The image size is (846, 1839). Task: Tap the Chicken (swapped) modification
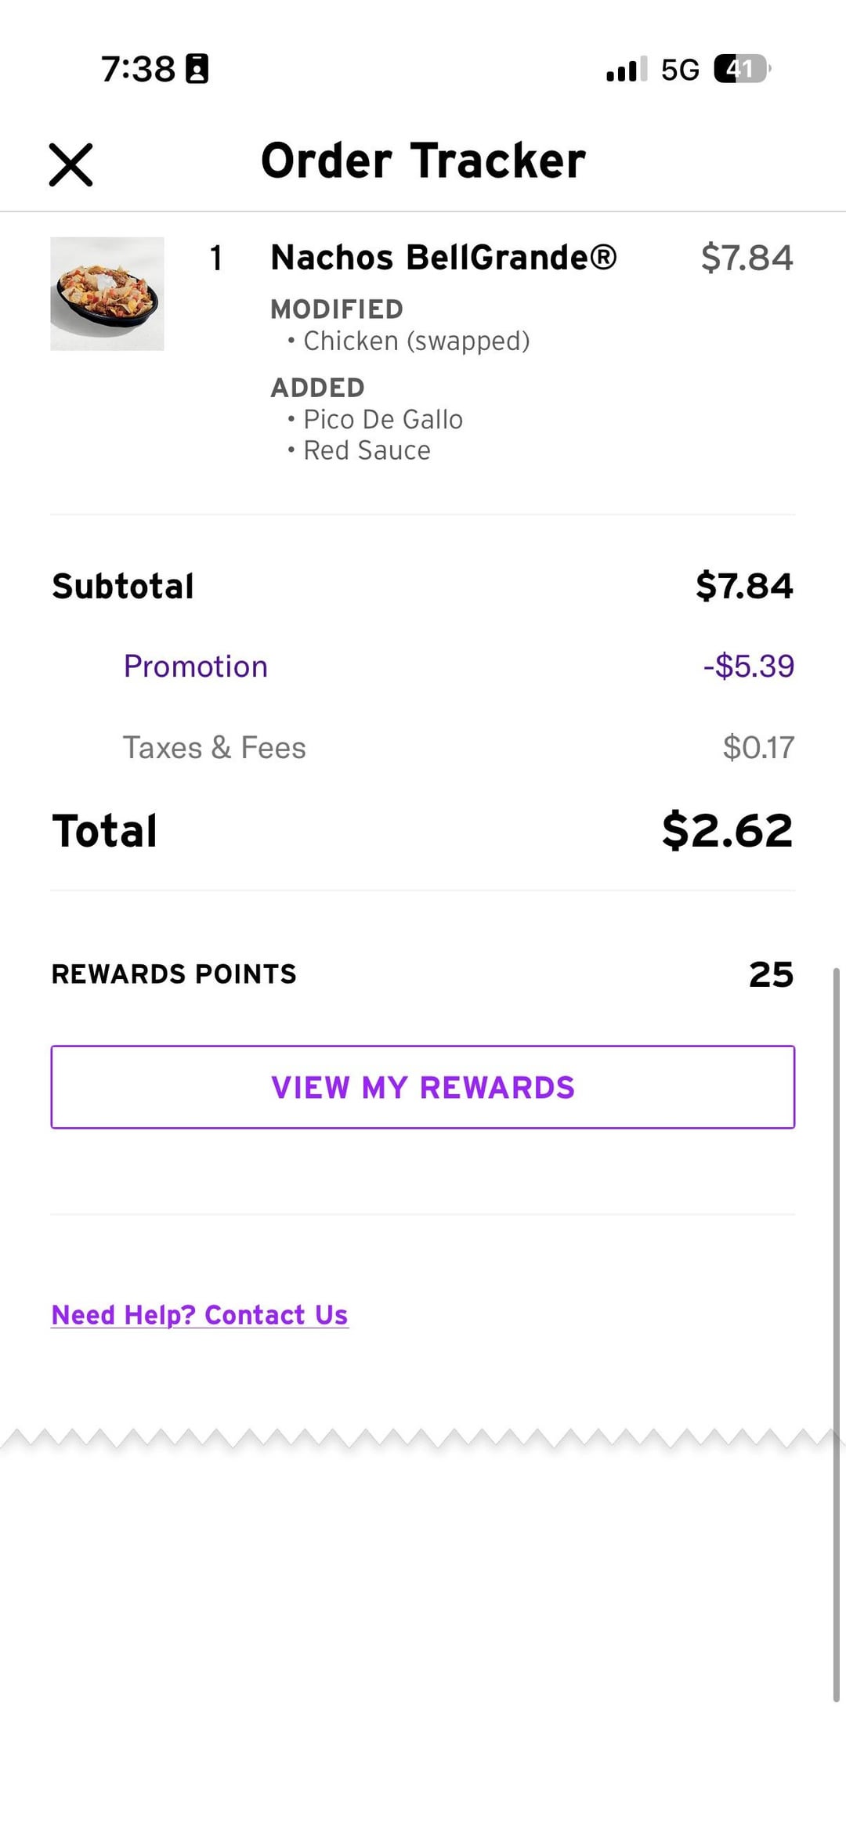pos(416,341)
